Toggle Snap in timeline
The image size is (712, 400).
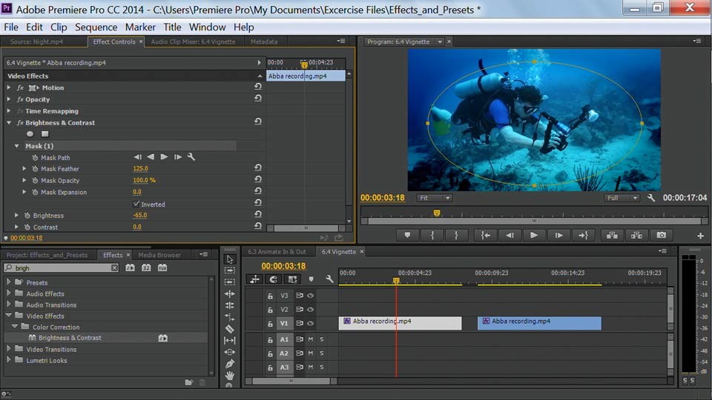point(273,279)
